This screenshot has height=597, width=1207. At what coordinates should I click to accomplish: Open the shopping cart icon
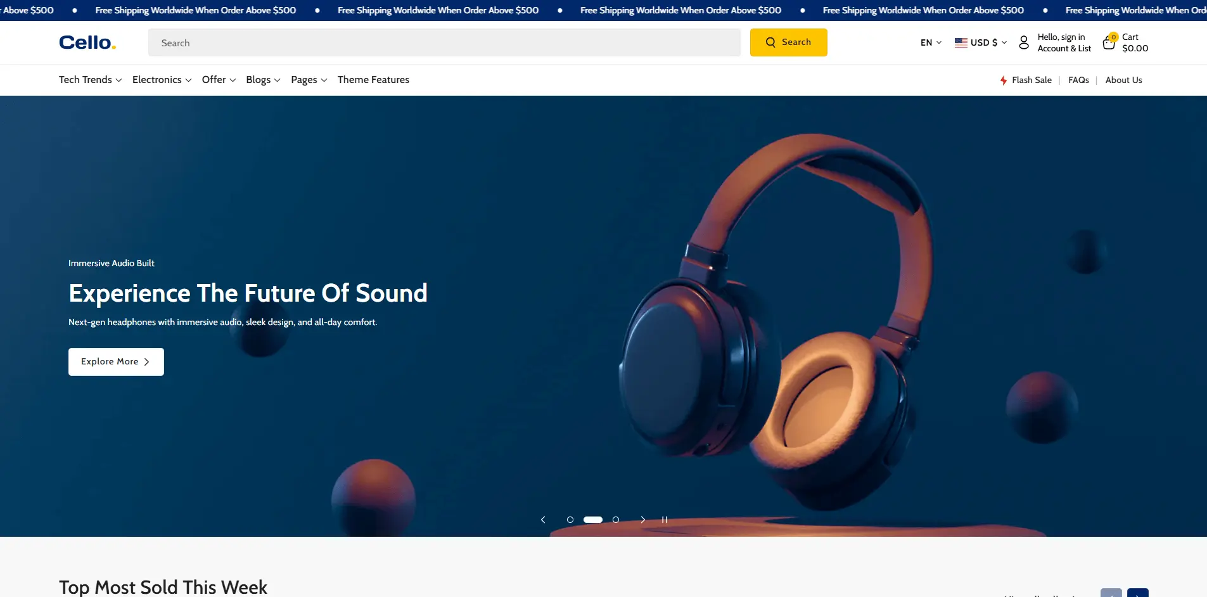click(x=1109, y=42)
